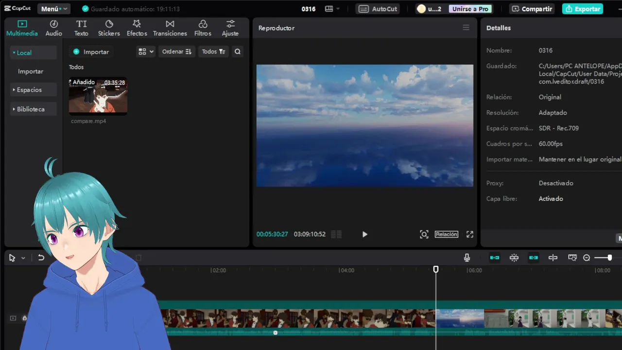Open the Transiciones tab
622x350 pixels.
pos(170,28)
